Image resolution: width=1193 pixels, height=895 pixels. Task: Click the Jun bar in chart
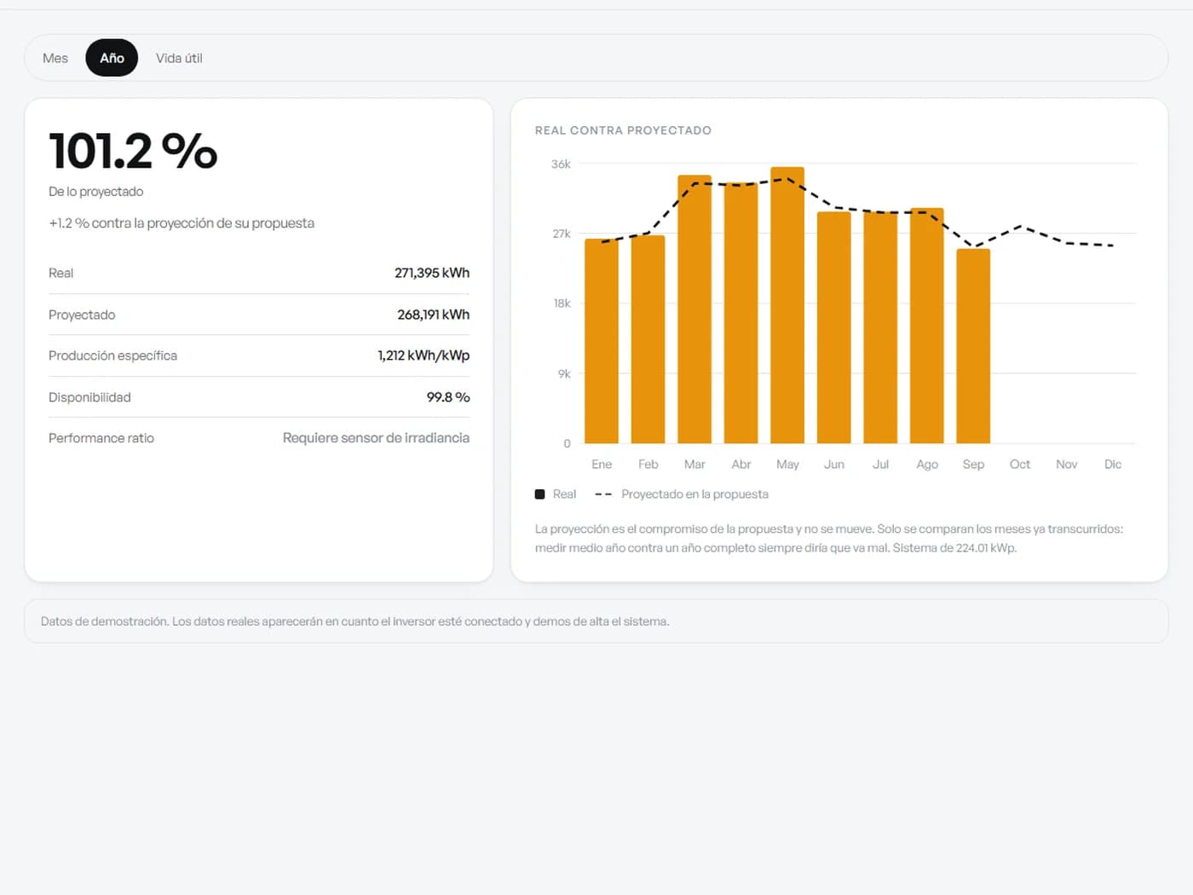[x=833, y=327]
